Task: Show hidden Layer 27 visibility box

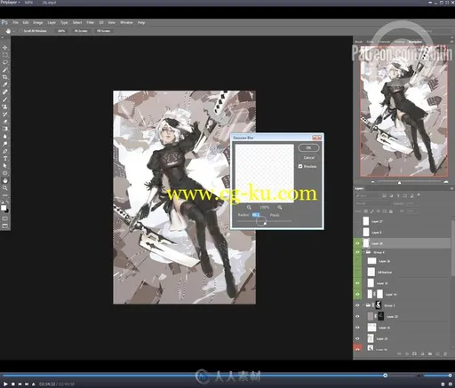Action: tap(357, 221)
